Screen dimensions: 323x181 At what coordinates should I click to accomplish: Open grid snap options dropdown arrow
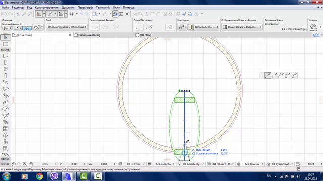point(77,14)
